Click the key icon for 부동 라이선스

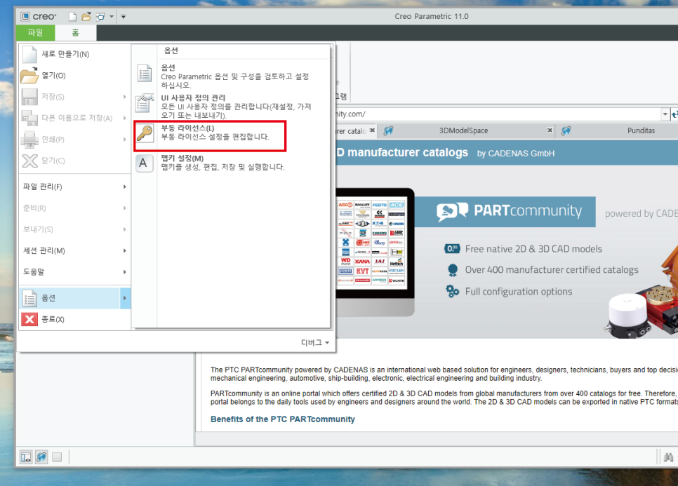145,133
